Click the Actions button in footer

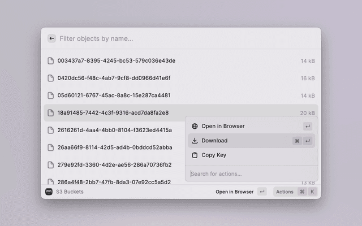coord(285,192)
